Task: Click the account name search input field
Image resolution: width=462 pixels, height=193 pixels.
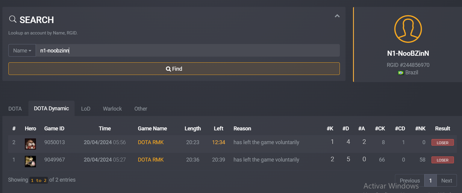Action: [188, 50]
